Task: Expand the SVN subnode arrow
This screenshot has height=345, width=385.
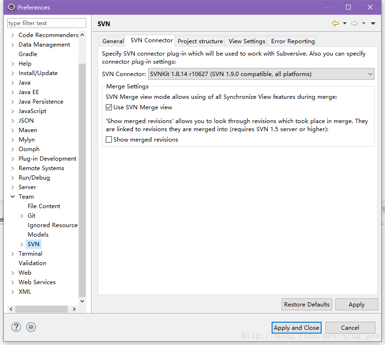Action: tap(21, 244)
